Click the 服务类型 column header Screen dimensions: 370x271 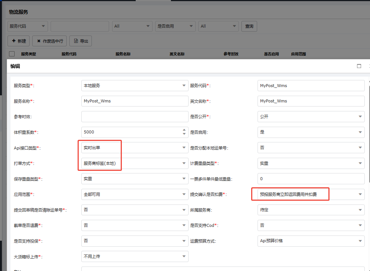pos(28,54)
